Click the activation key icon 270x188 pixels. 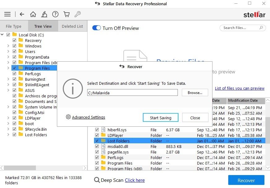point(78,14)
